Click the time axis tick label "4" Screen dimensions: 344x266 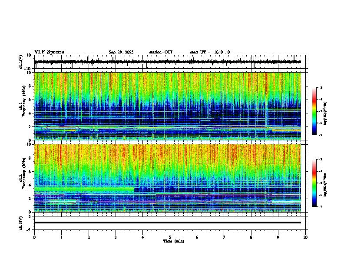point(143,237)
